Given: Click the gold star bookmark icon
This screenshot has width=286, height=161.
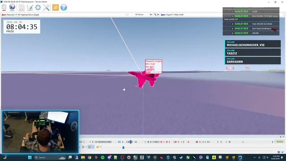Looking at the screenshot, I should click(97, 147).
